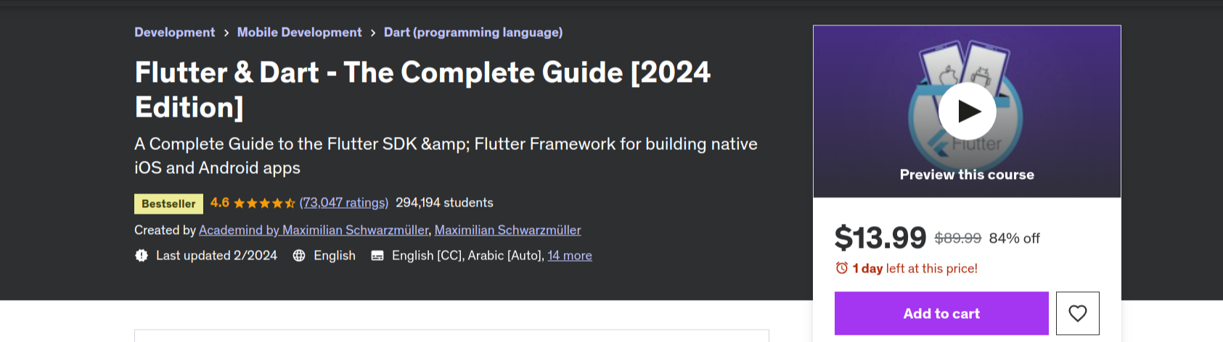Click the $13.99 price text

click(x=880, y=238)
